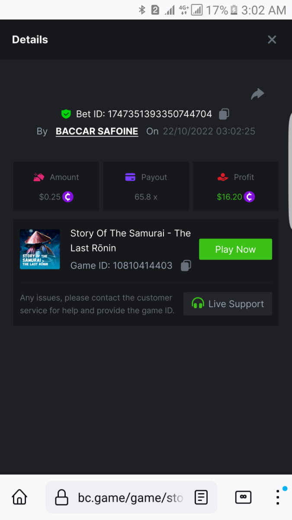Click the purple coin beside $0.25
The height and width of the screenshot is (520, 292).
click(68, 197)
